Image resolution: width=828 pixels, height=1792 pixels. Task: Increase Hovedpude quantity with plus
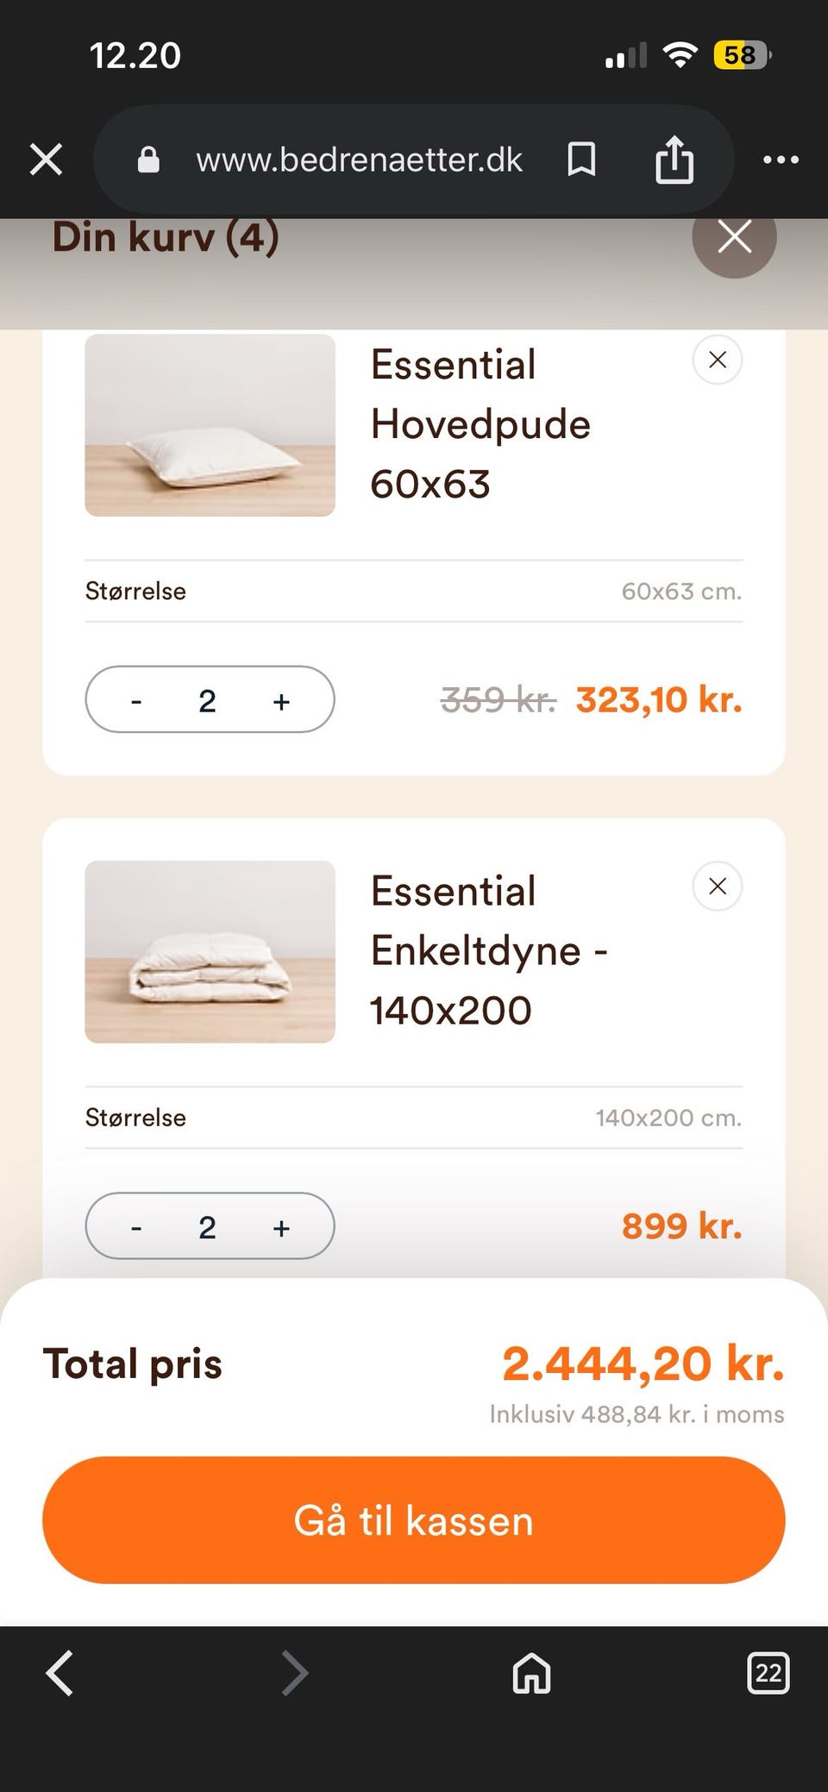[x=281, y=701]
